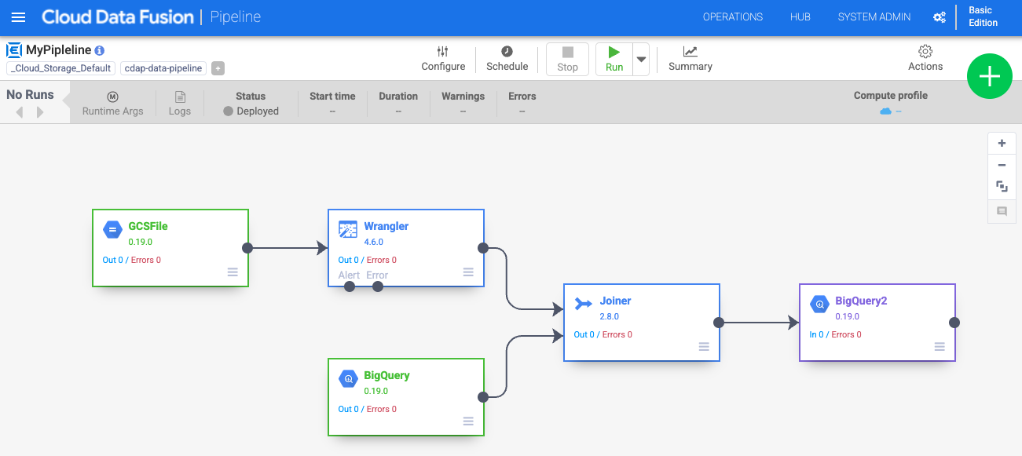Click Wrangler version 4.6.0
The image size is (1022, 456).
point(373,242)
